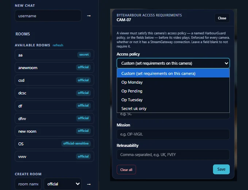248x190 pixels.
Task: Pick the Op Tuesday policy option
Action: point(173,100)
